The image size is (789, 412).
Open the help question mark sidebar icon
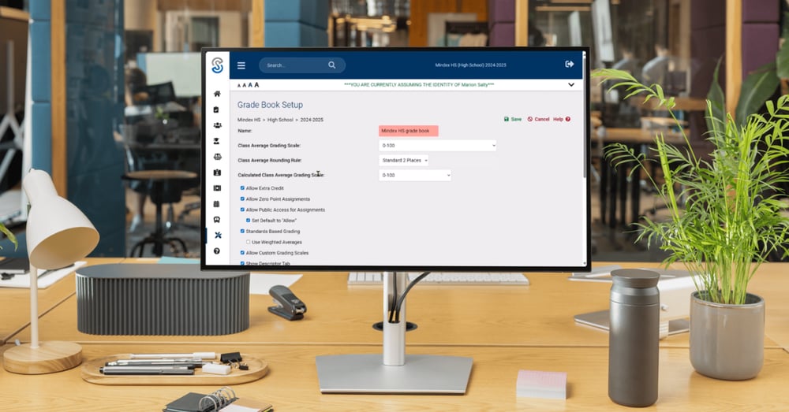217,251
